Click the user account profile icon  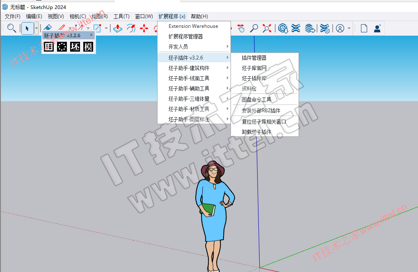coord(340,28)
